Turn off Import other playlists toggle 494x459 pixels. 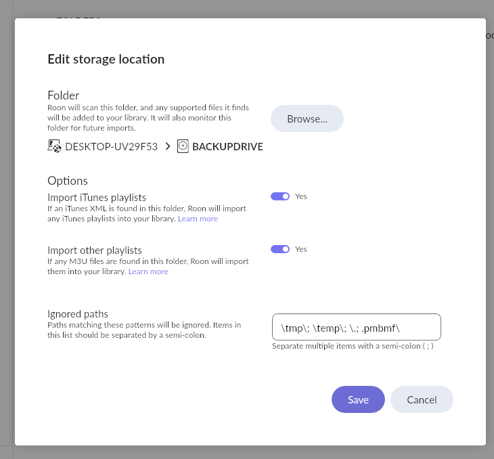(280, 249)
